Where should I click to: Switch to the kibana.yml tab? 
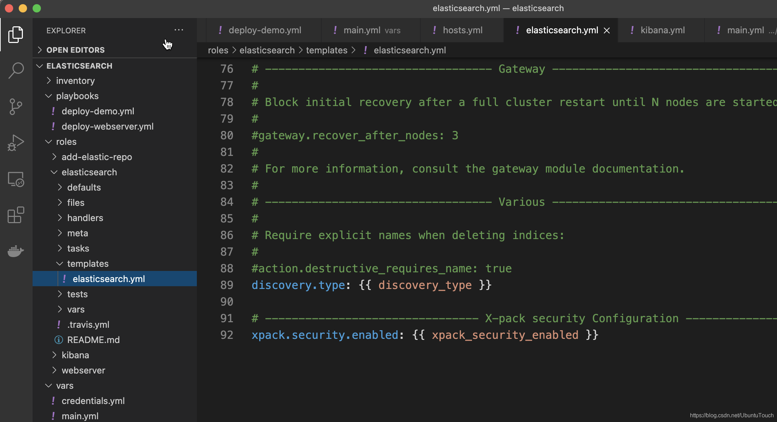662,30
